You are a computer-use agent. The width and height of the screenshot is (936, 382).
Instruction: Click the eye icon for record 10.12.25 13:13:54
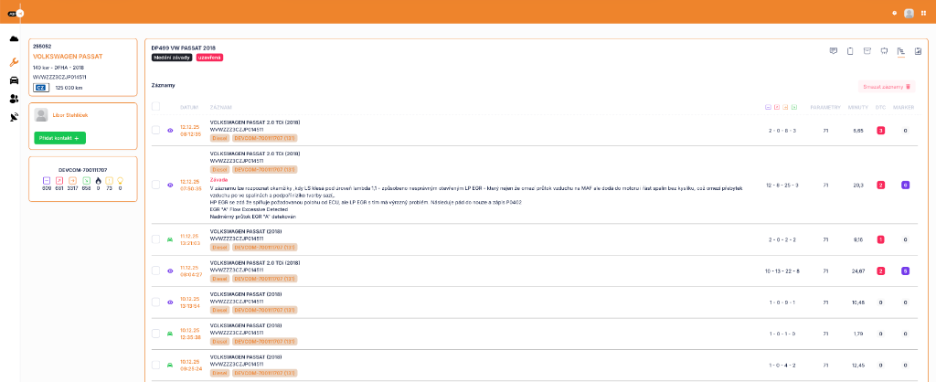(170, 302)
